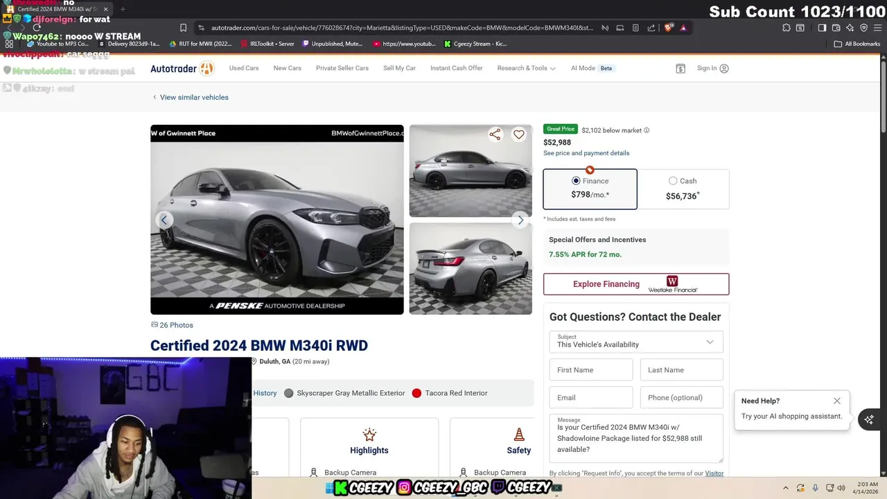Open the Cgeezy Stream Kick bookmark
The image size is (887, 499).
(x=475, y=44)
